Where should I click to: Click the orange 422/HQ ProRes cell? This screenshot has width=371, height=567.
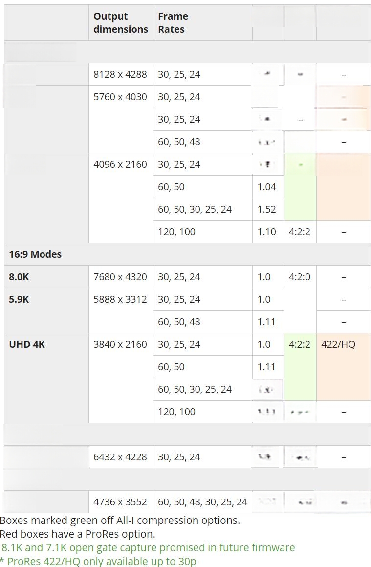[343, 367]
